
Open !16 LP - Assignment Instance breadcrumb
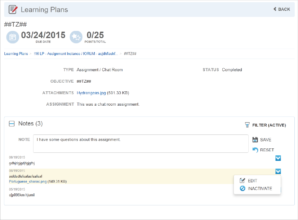point(76,54)
